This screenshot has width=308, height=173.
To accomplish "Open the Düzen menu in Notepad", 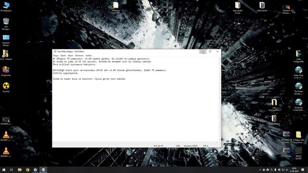I will (x=63, y=56).
